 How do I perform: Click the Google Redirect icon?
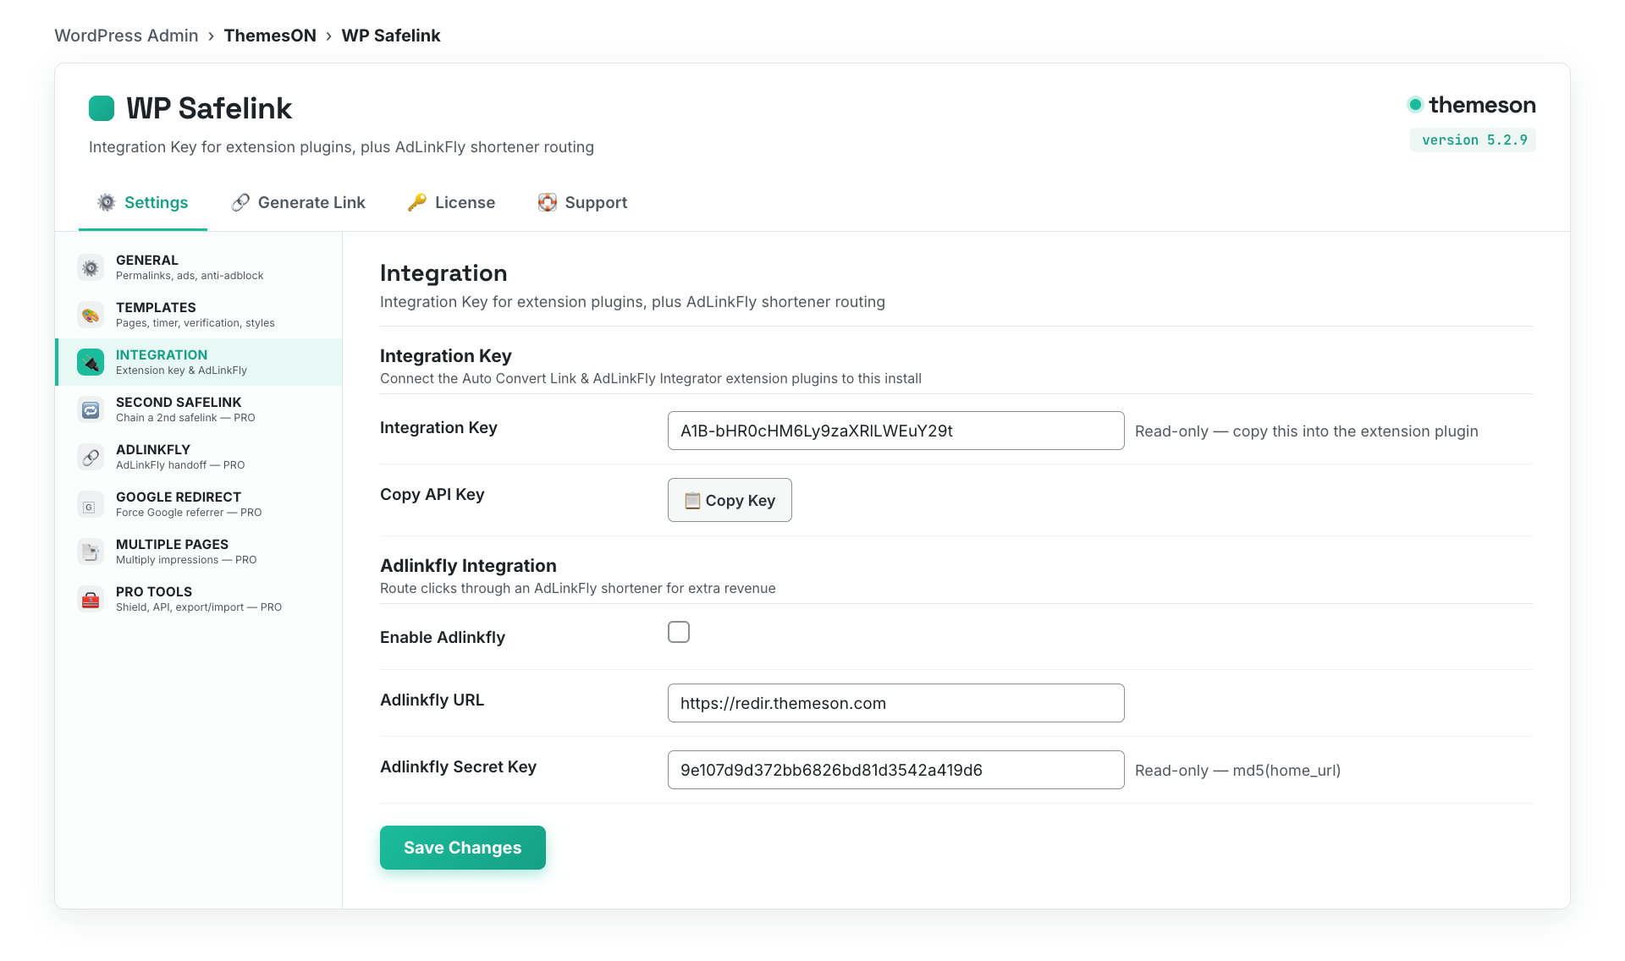[x=91, y=504]
